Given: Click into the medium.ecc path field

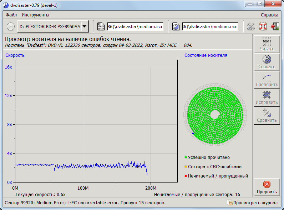Looking at the screenshot, I should [x=210, y=26].
